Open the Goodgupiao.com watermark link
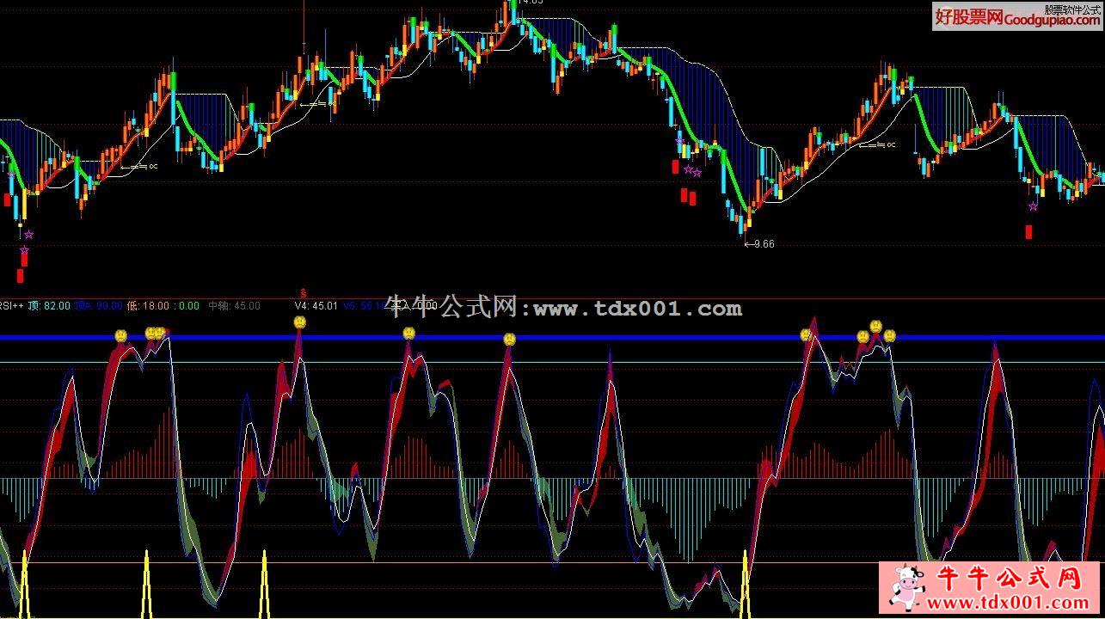This screenshot has width=1105, height=619. pos(1016,16)
